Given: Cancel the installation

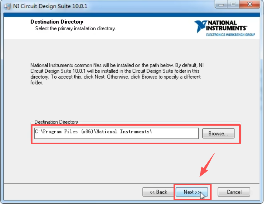Looking at the screenshot, I should [234, 192].
